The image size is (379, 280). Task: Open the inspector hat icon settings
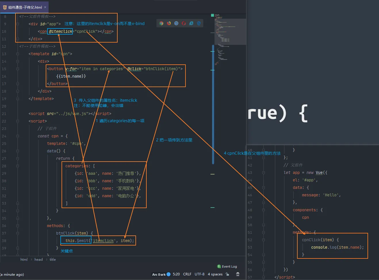[x=238, y=274]
